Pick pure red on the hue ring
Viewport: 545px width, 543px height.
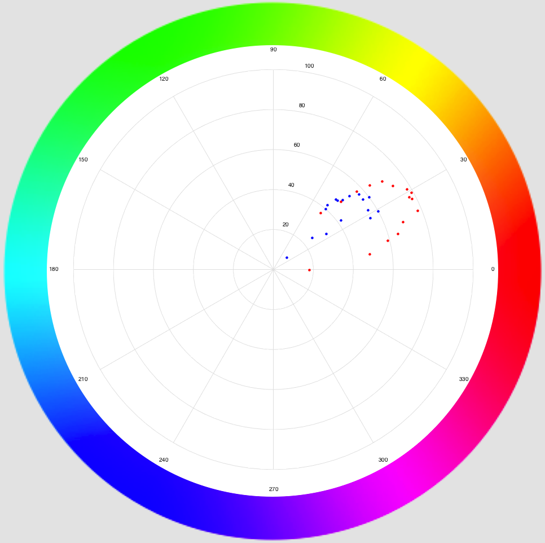(519, 270)
